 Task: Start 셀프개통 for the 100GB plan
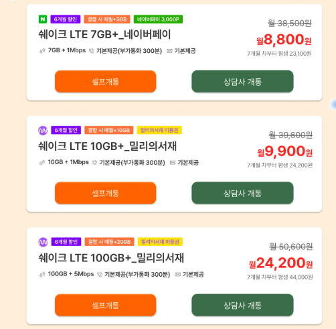[x=106, y=305]
